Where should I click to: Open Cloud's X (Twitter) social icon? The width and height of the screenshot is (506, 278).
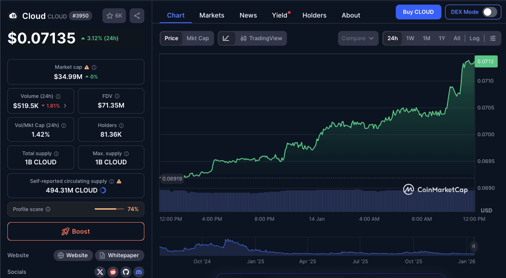(x=100, y=272)
